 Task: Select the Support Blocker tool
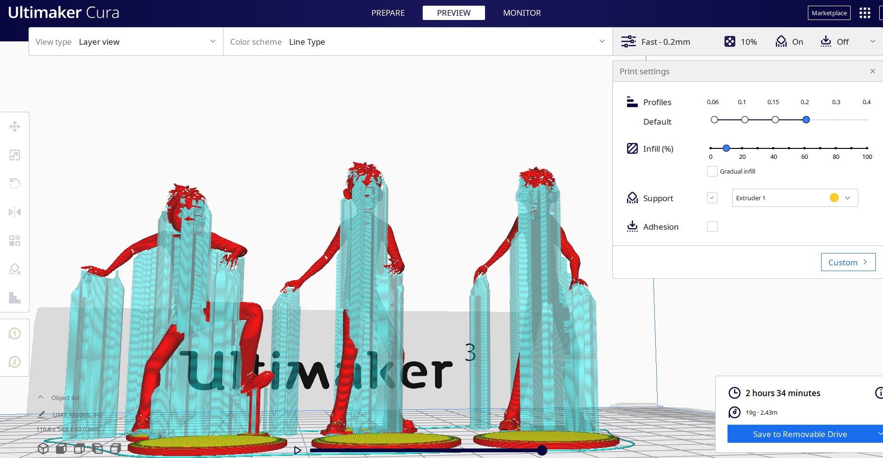pyautogui.click(x=15, y=269)
